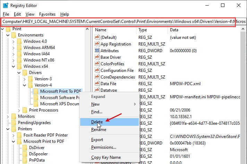The width and height of the screenshot is (247, 164).
Task: Click the Foxit Reader PDF Printer folder icon
Action: click(x=19, y=135)
